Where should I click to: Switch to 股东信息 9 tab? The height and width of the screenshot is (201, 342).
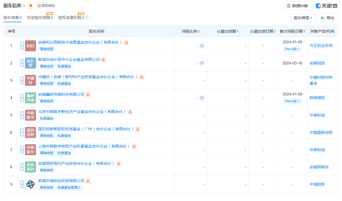point(13,18)
